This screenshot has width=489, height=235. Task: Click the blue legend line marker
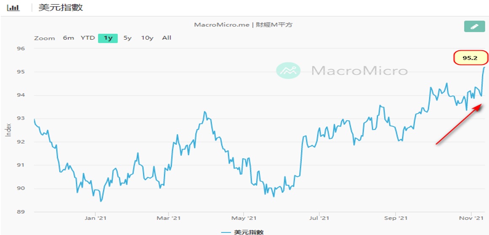tap(226, 232)
